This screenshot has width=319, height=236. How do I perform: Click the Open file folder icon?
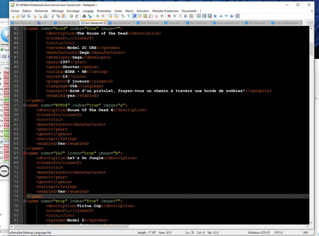[18, 16]
